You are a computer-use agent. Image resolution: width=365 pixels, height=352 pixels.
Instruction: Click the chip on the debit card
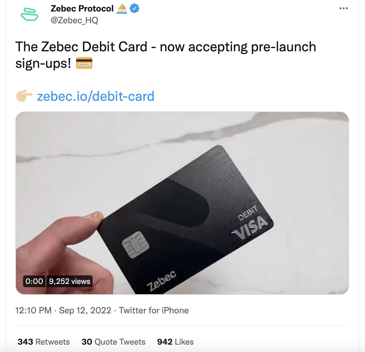coord(136,244)
